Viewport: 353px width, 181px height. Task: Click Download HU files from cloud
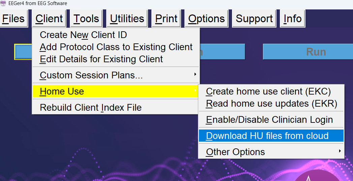tap(271, 136)
